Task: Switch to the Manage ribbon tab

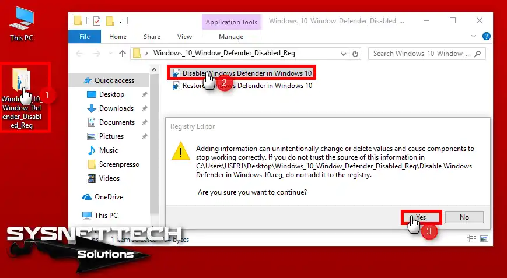Action: click(x=231, y=37)
